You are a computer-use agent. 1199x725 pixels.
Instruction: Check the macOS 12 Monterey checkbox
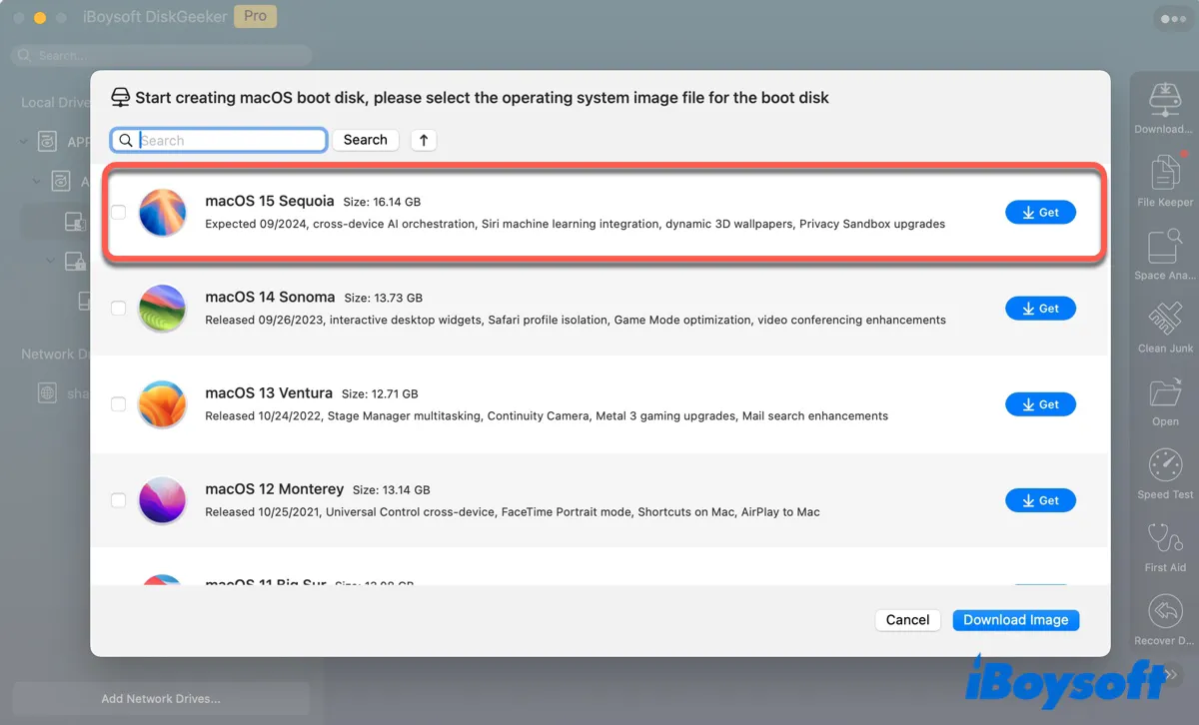[118, 499]
